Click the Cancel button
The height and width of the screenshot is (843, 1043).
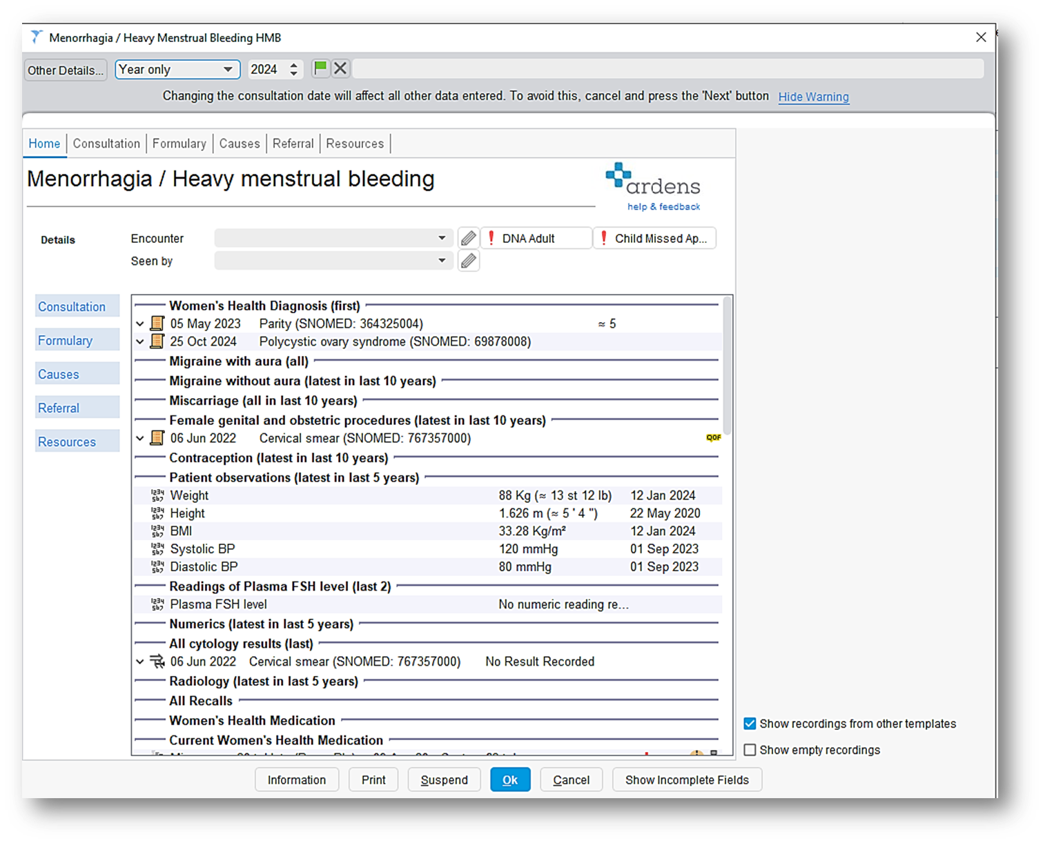pos(571,780)
